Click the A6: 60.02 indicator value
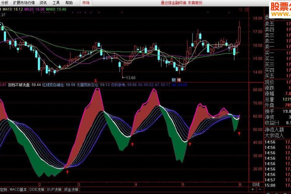This screenshot has width=291, height=194. [x=145, y=85]
